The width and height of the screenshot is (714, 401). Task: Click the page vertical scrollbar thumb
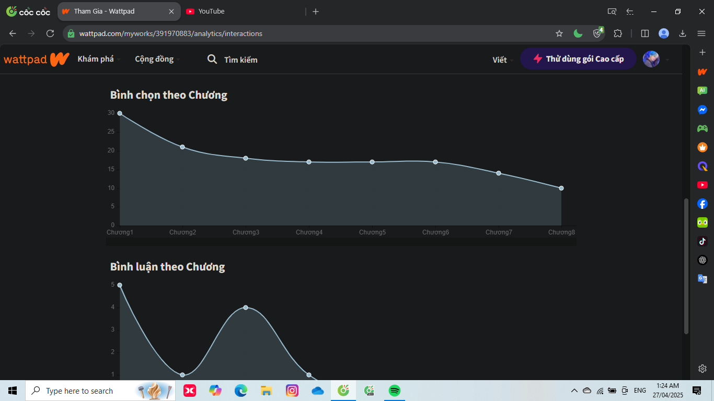[x=686, y=266]
